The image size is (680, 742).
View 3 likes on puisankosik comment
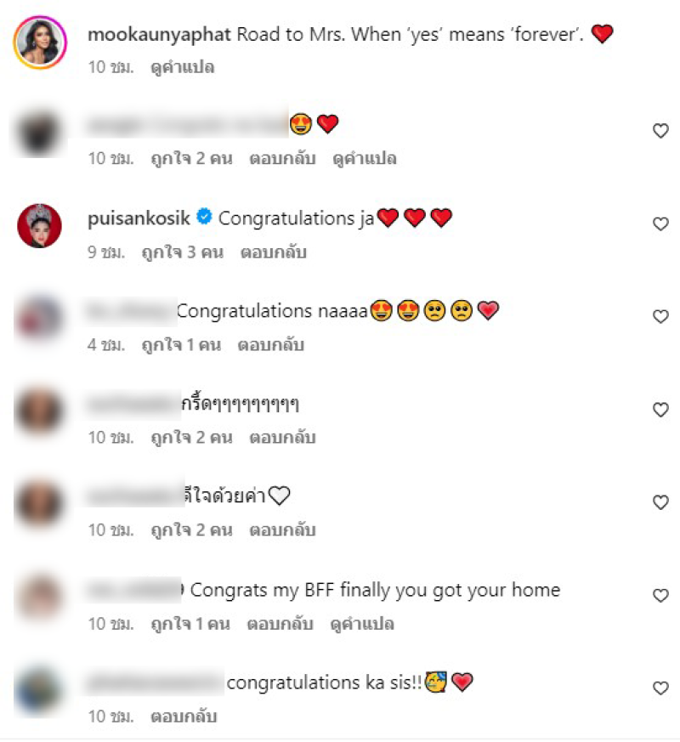tap(182, 252)
